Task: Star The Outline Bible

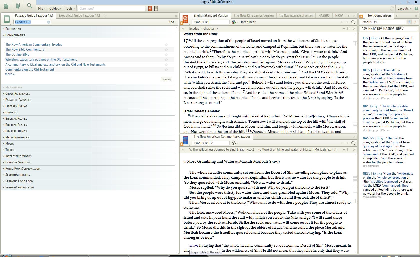Action: (x=166, y=55)
